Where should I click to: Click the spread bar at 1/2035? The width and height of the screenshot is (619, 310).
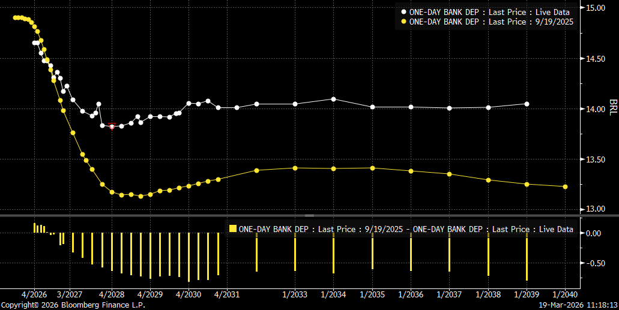[372, 251]
